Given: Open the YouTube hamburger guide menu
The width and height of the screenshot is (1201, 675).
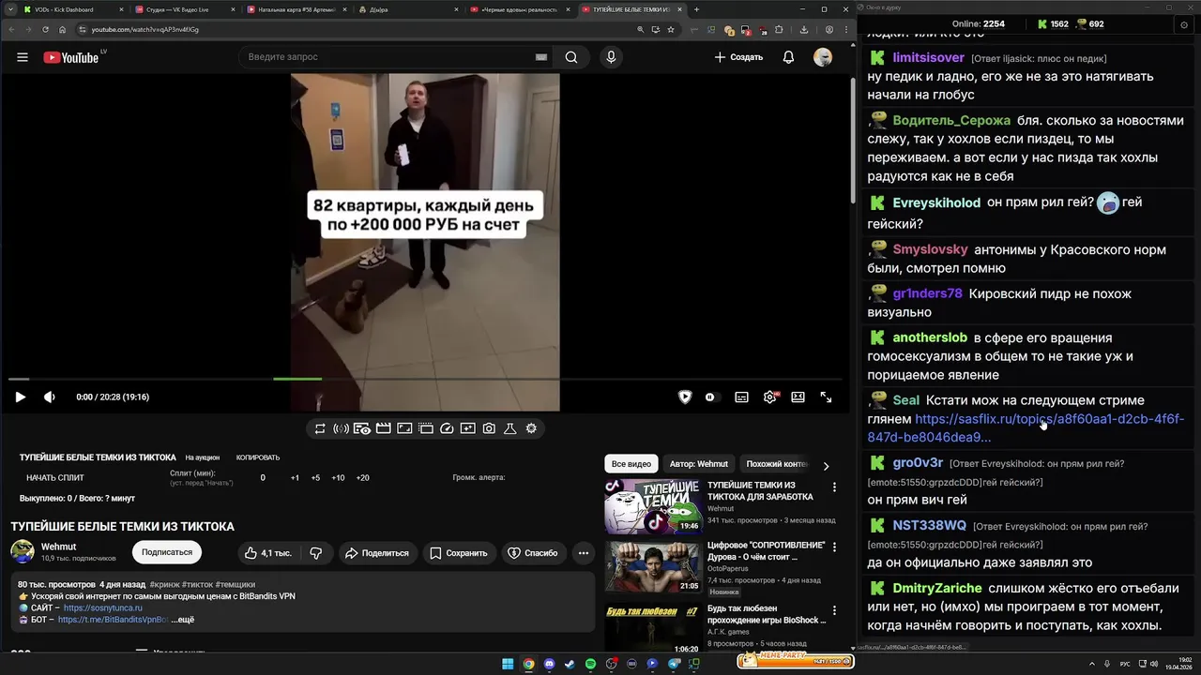Looking at the screenshot, I should pyautogui.click(x=23, y=57).
